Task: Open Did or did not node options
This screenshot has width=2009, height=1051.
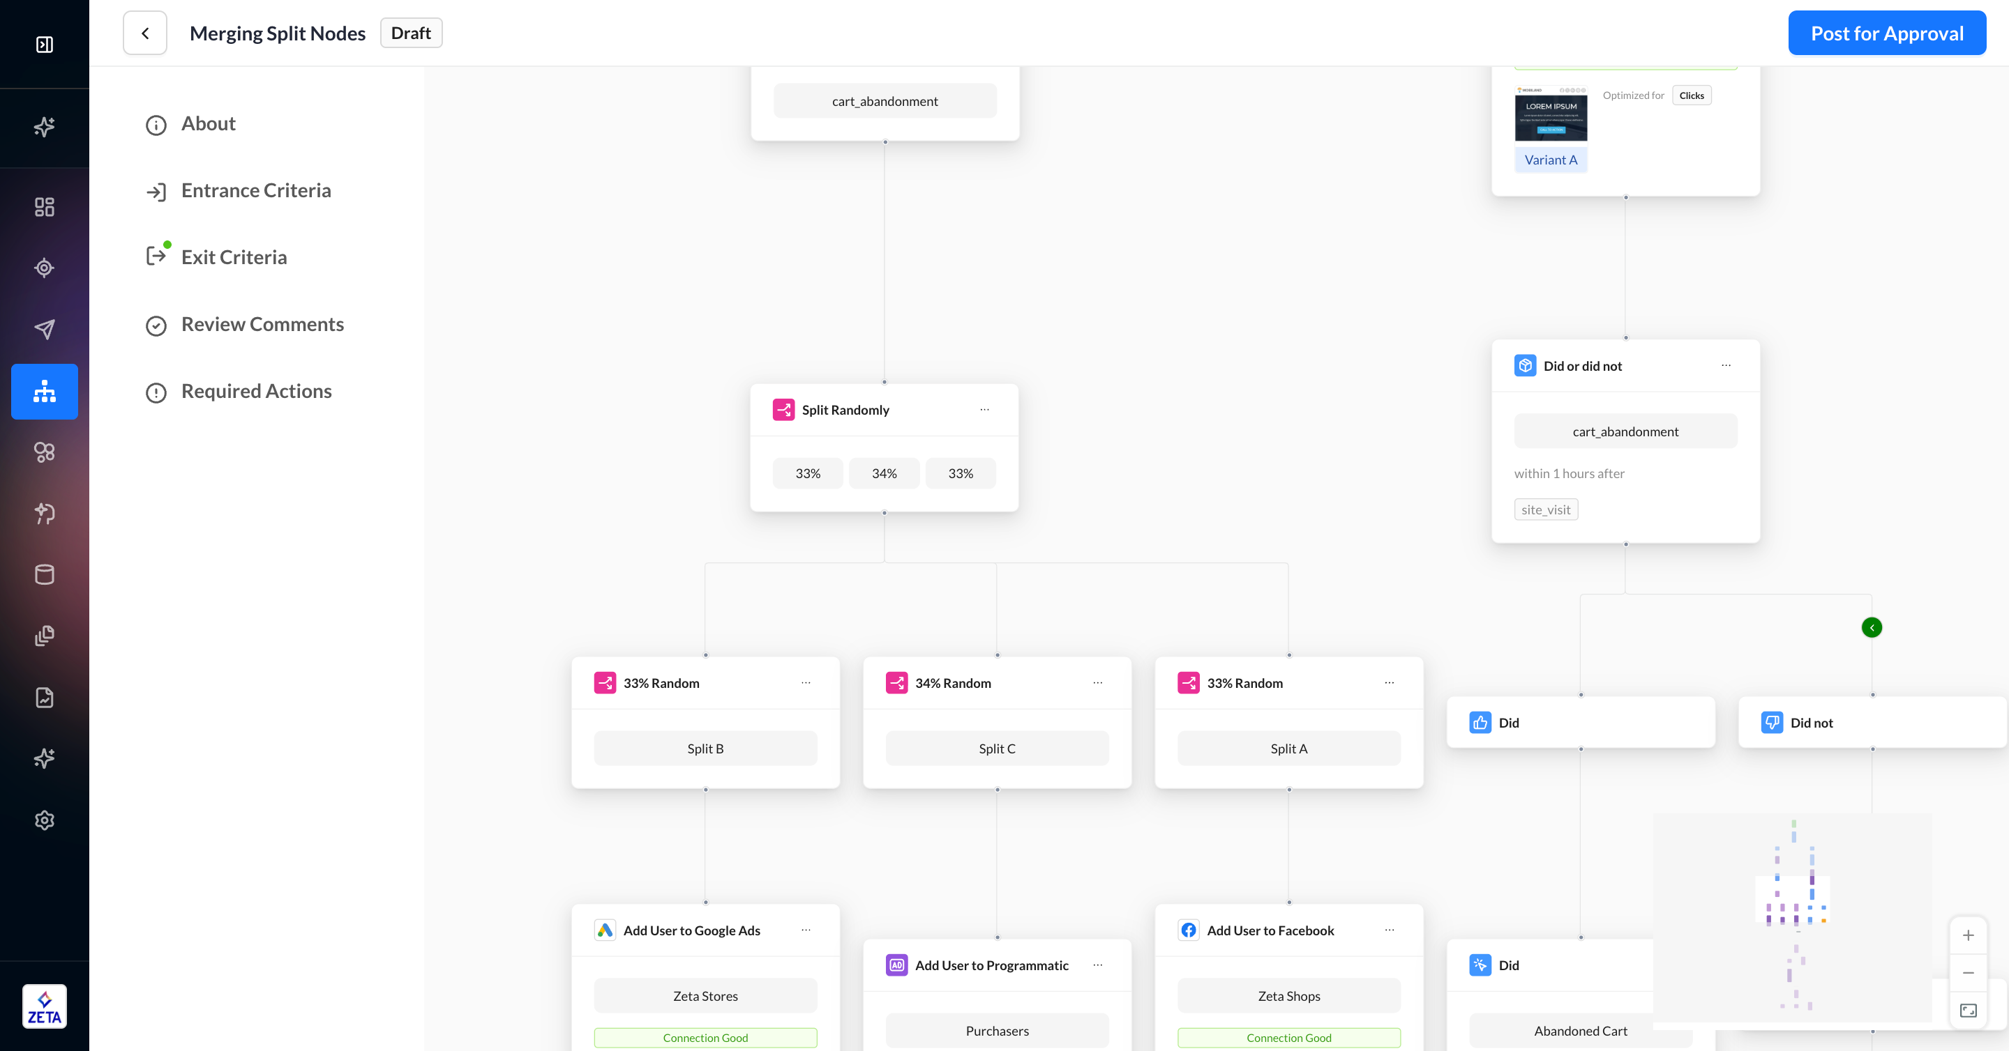Action: [1725, 365]
